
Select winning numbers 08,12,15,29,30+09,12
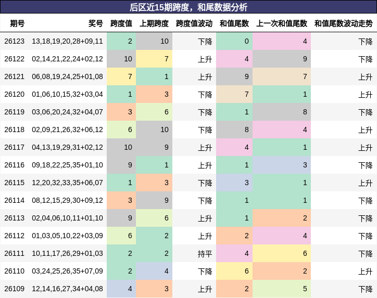click(x=67, y=200)
